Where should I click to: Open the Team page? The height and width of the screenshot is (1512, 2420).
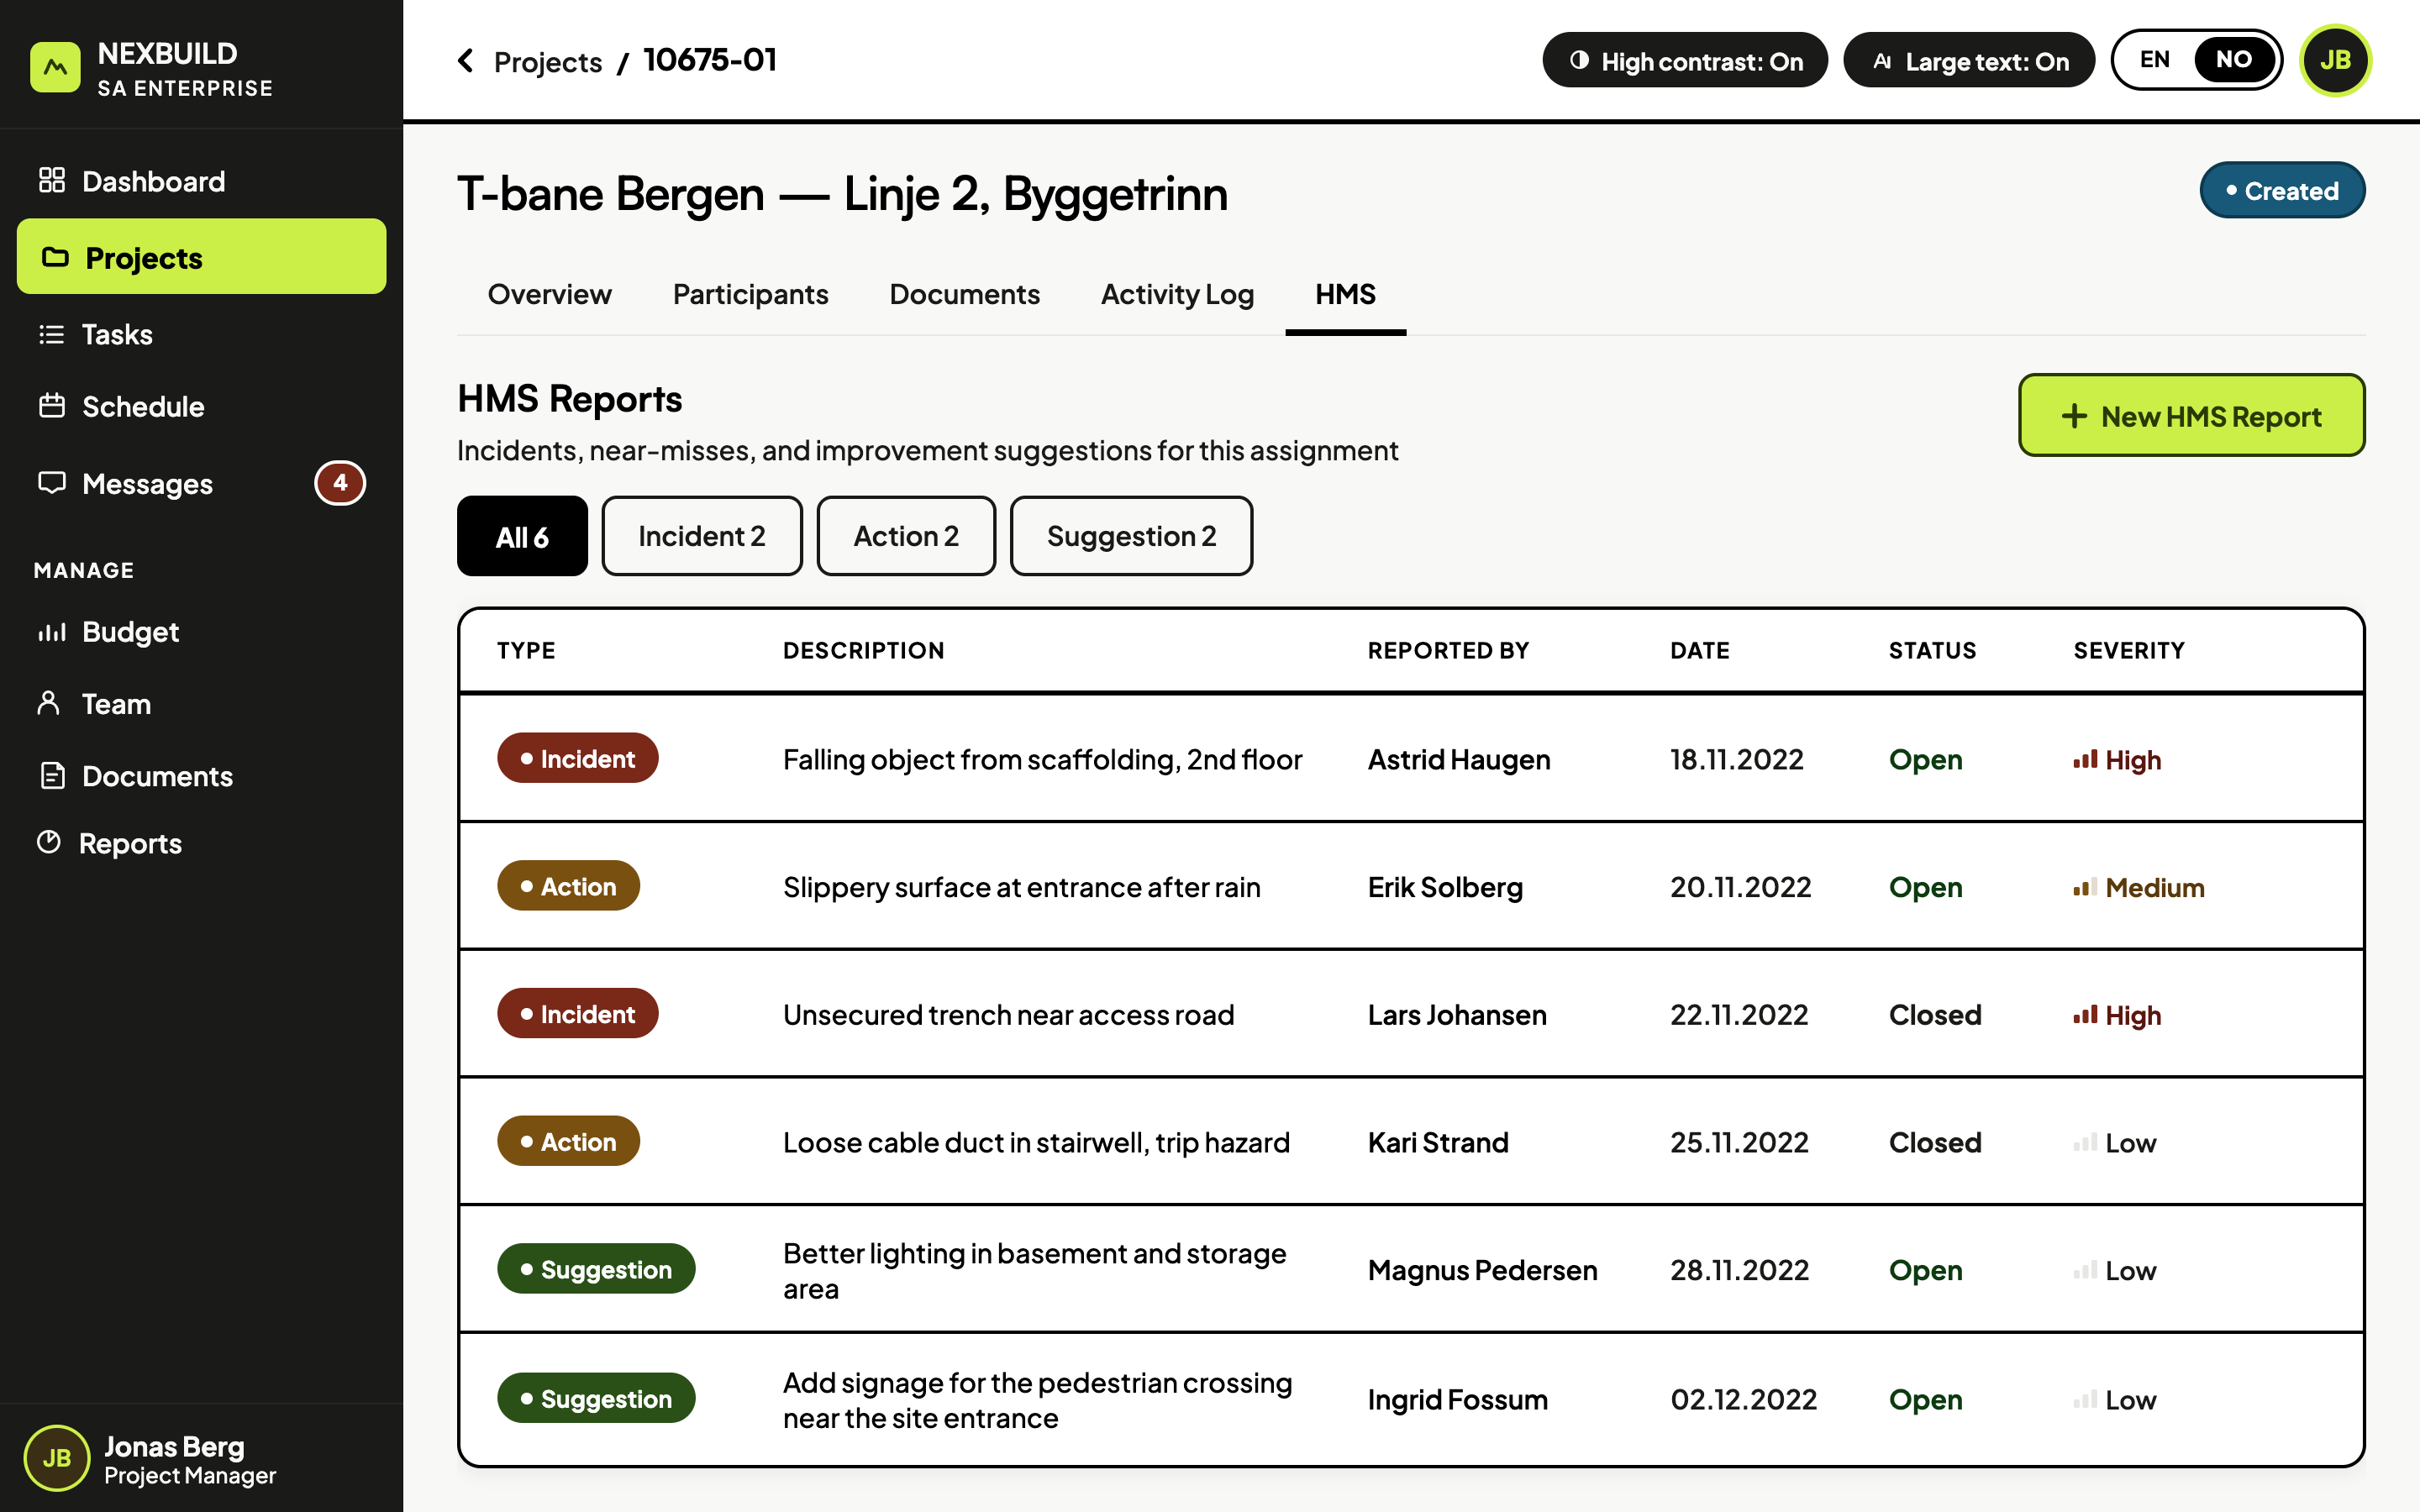click(x=201, y=704)
